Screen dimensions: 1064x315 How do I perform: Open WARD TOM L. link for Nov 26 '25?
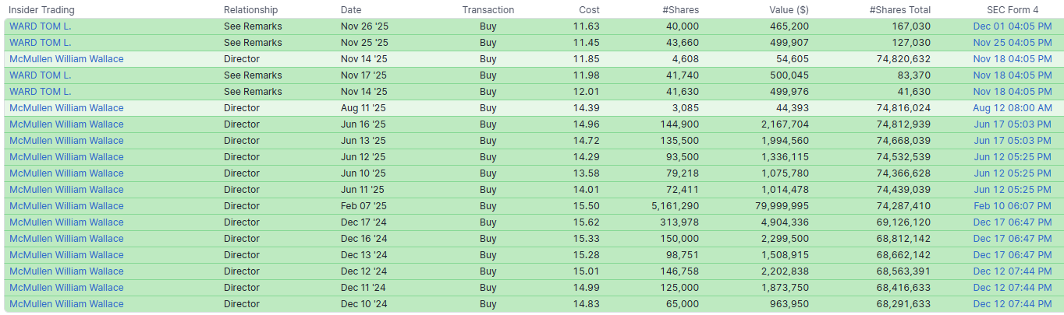40,26
